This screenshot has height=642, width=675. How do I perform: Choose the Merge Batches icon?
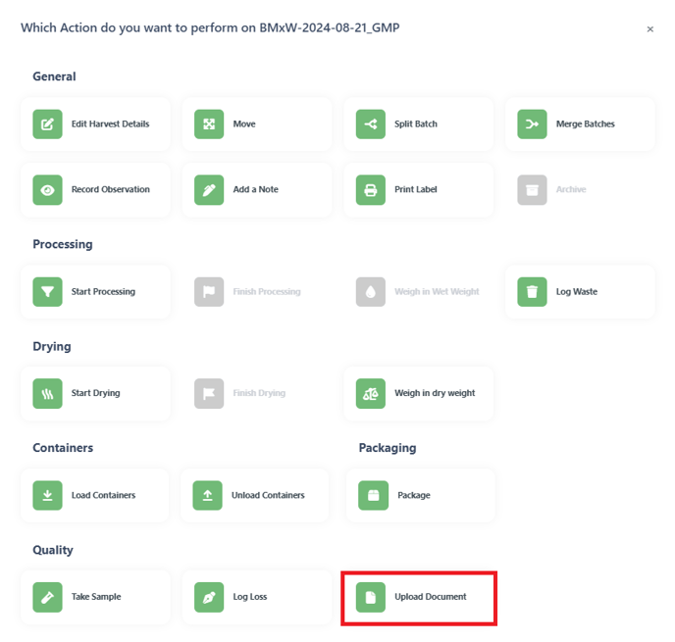pos(532,124)
